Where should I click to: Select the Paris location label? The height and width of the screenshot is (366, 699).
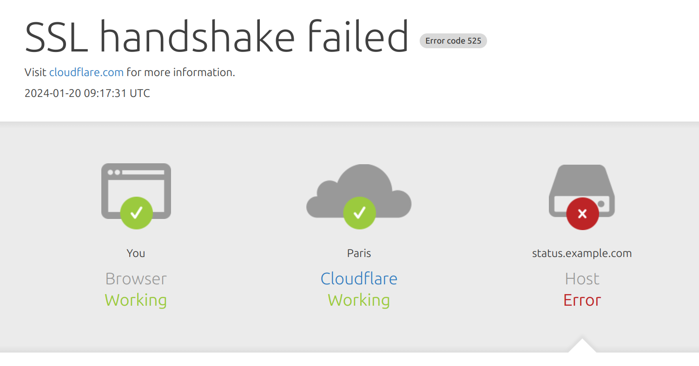pos(359,253)
